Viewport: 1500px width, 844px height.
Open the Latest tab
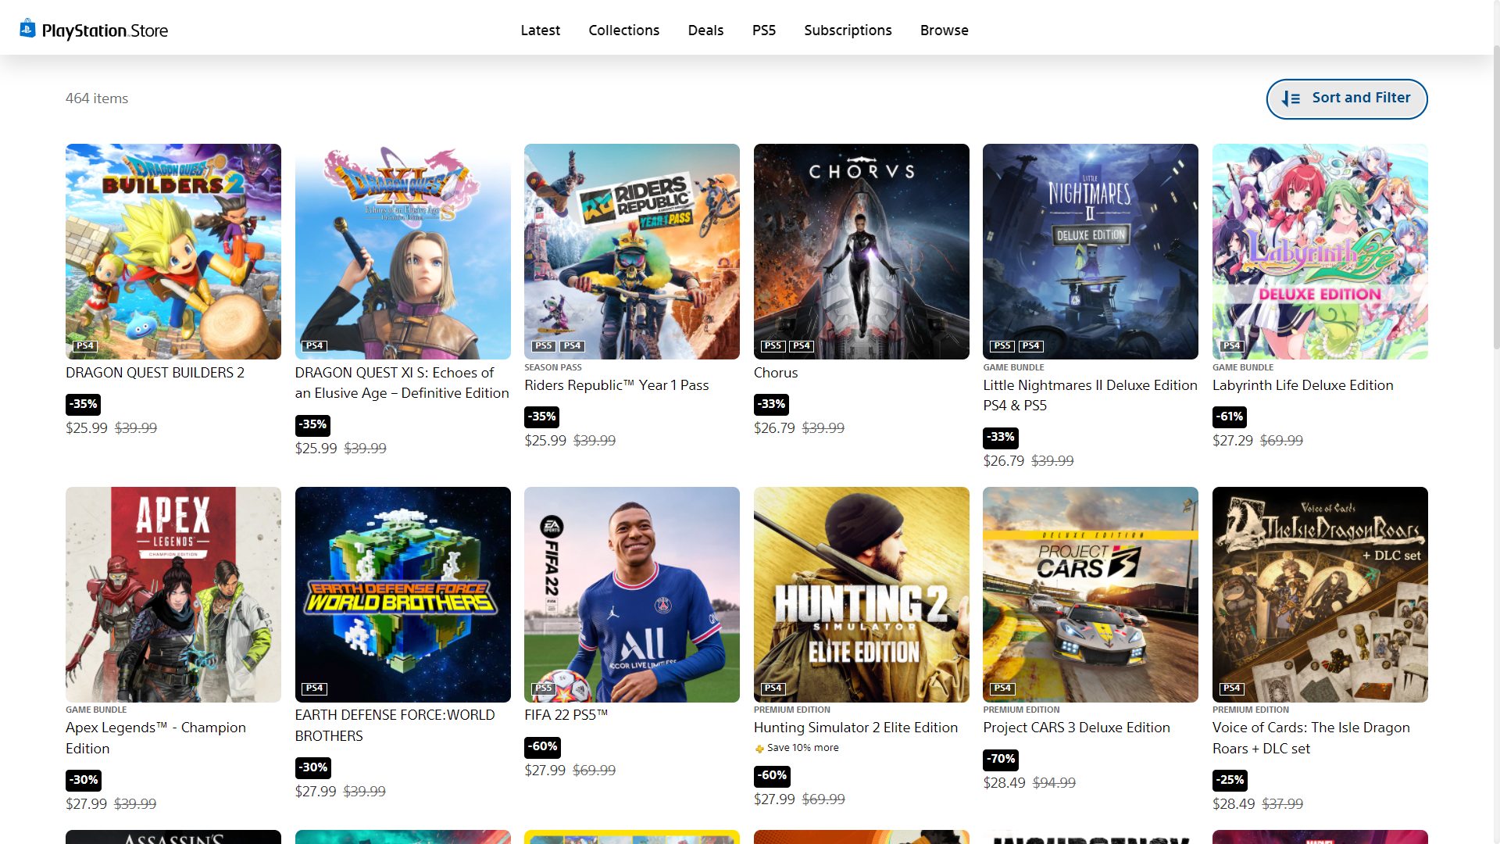540,30
